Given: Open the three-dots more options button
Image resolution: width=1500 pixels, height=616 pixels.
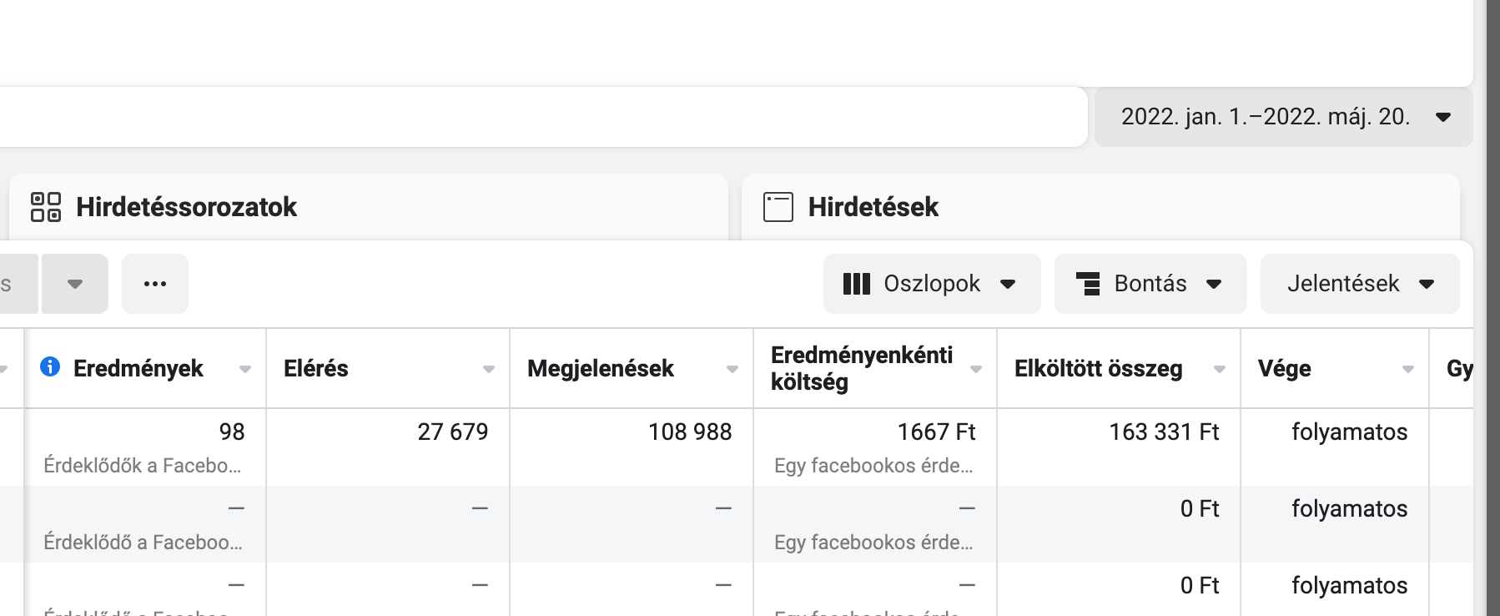Looking at the screenshot, I should point(155,284).
